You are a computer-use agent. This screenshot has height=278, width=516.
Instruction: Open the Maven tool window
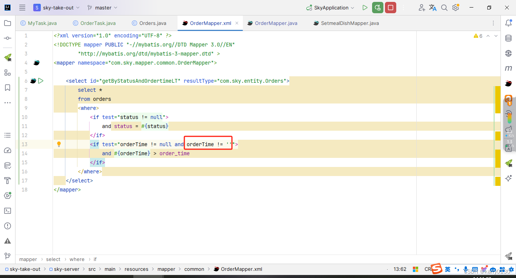click(x=508, y=68)
